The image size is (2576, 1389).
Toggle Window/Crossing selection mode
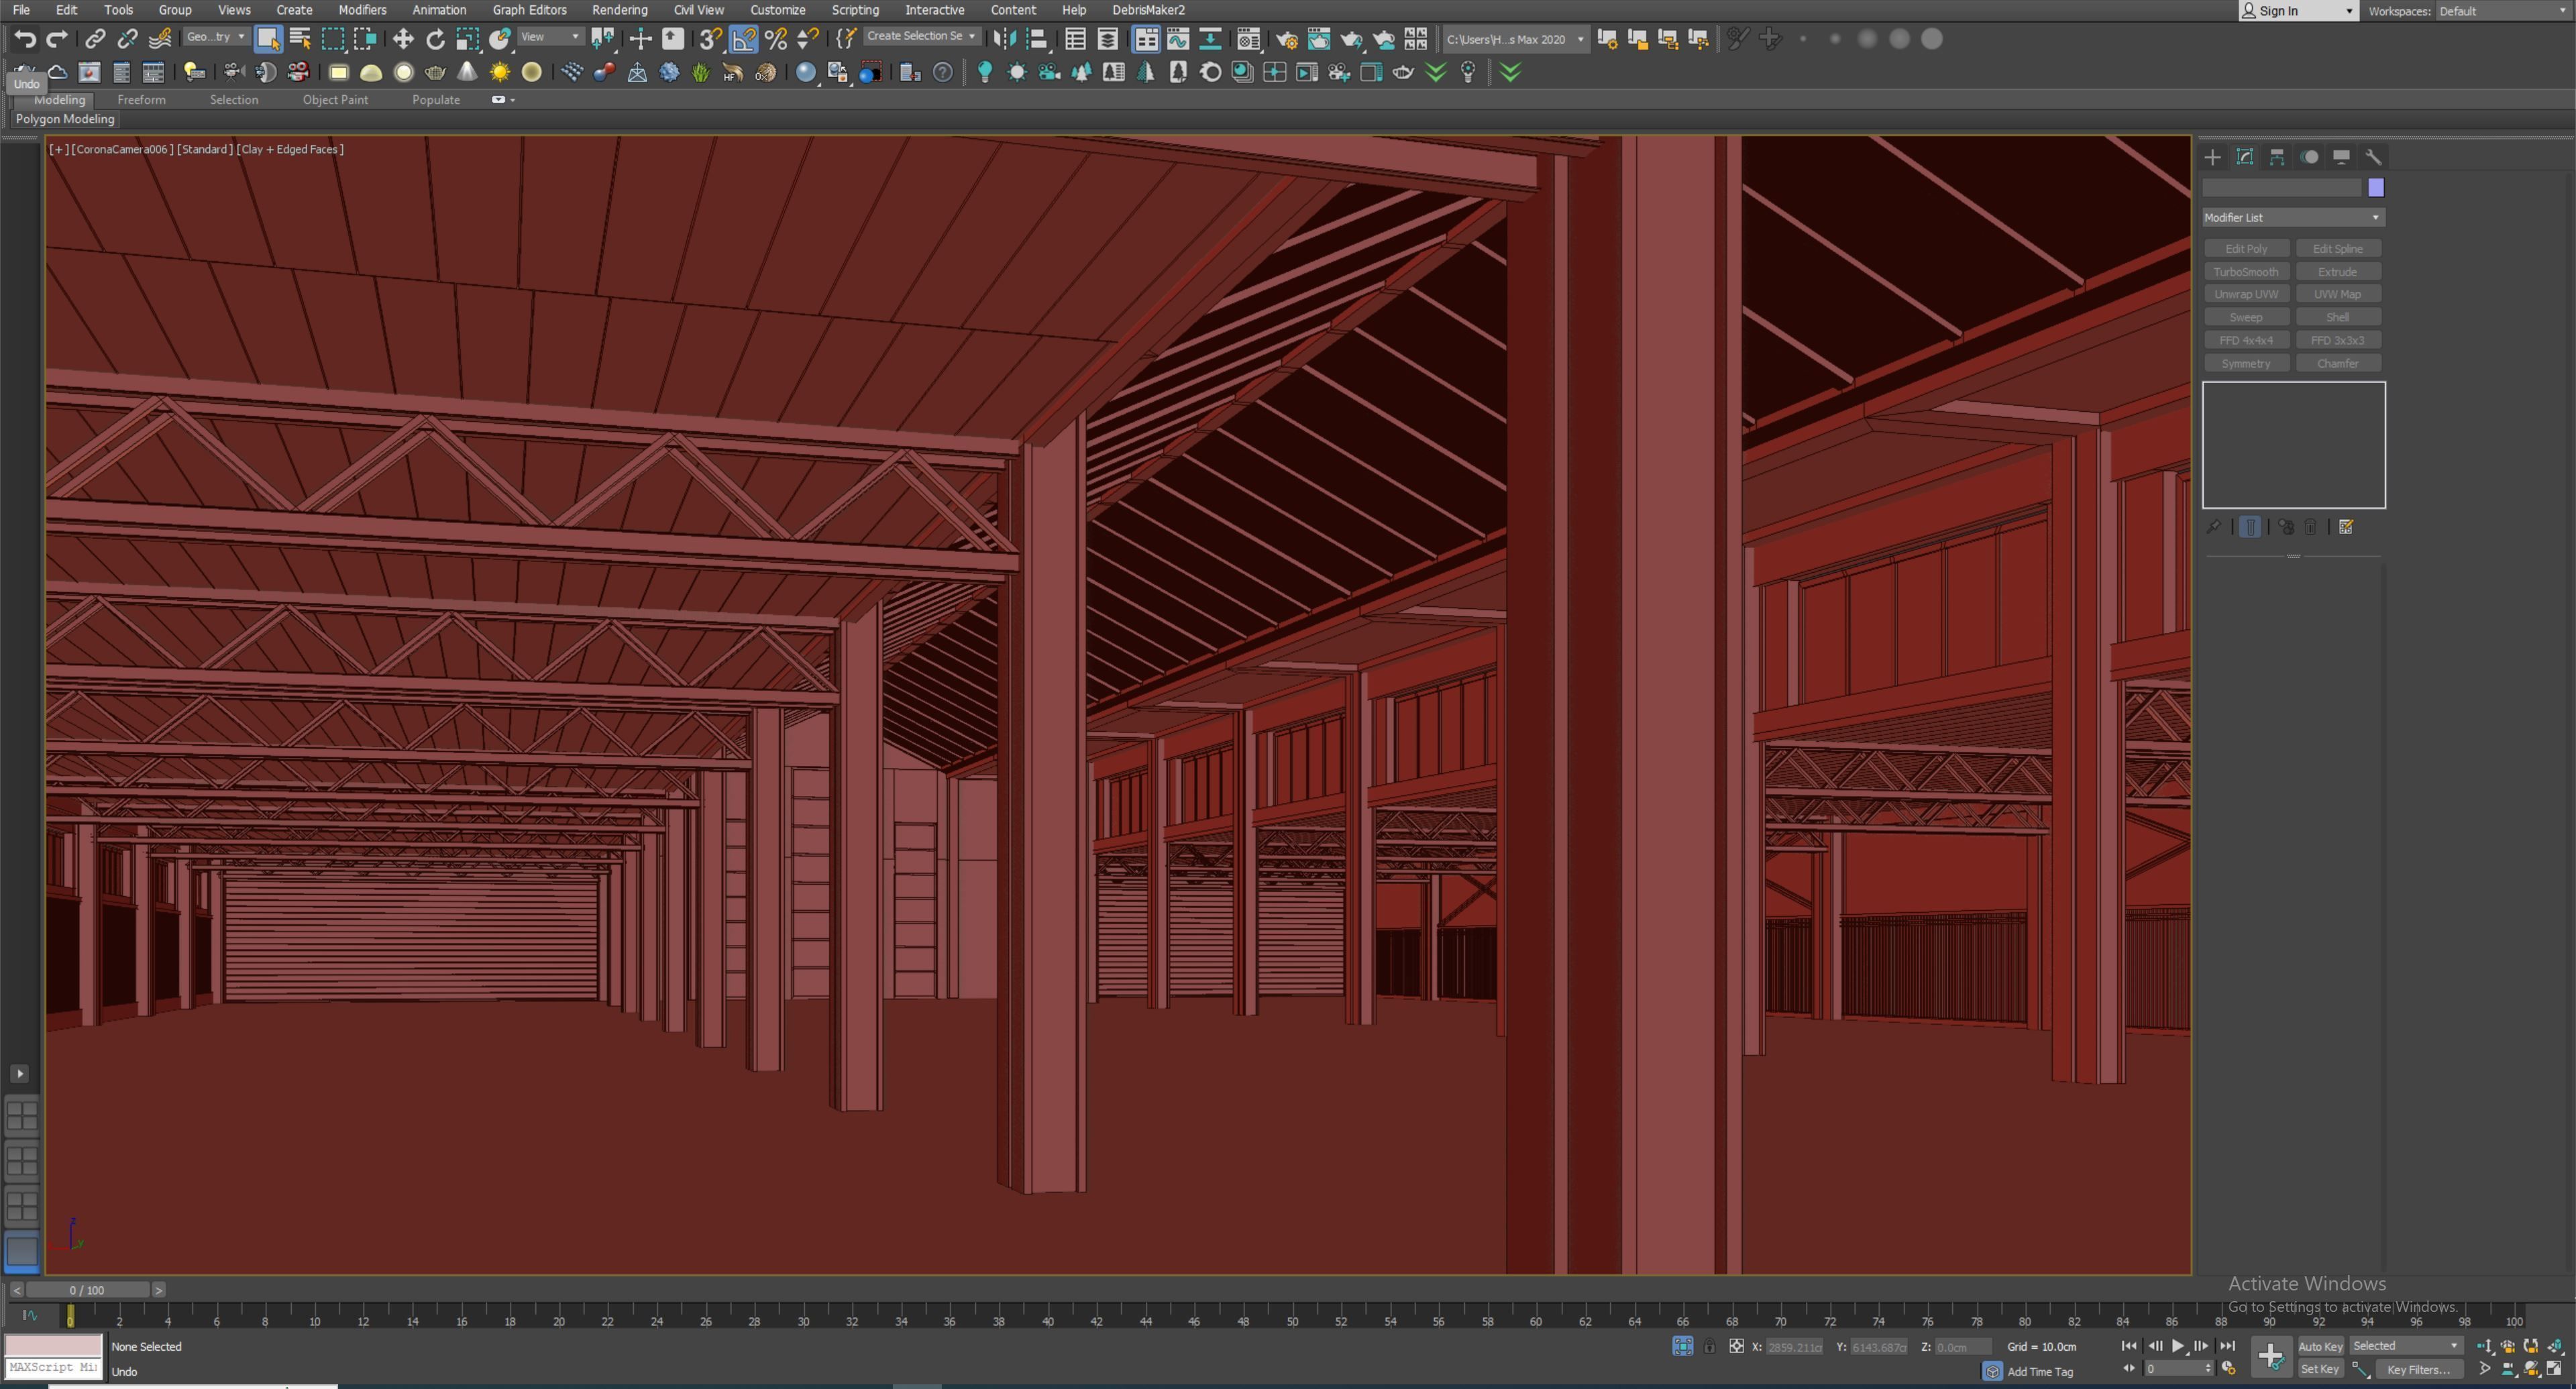point(365,39)
